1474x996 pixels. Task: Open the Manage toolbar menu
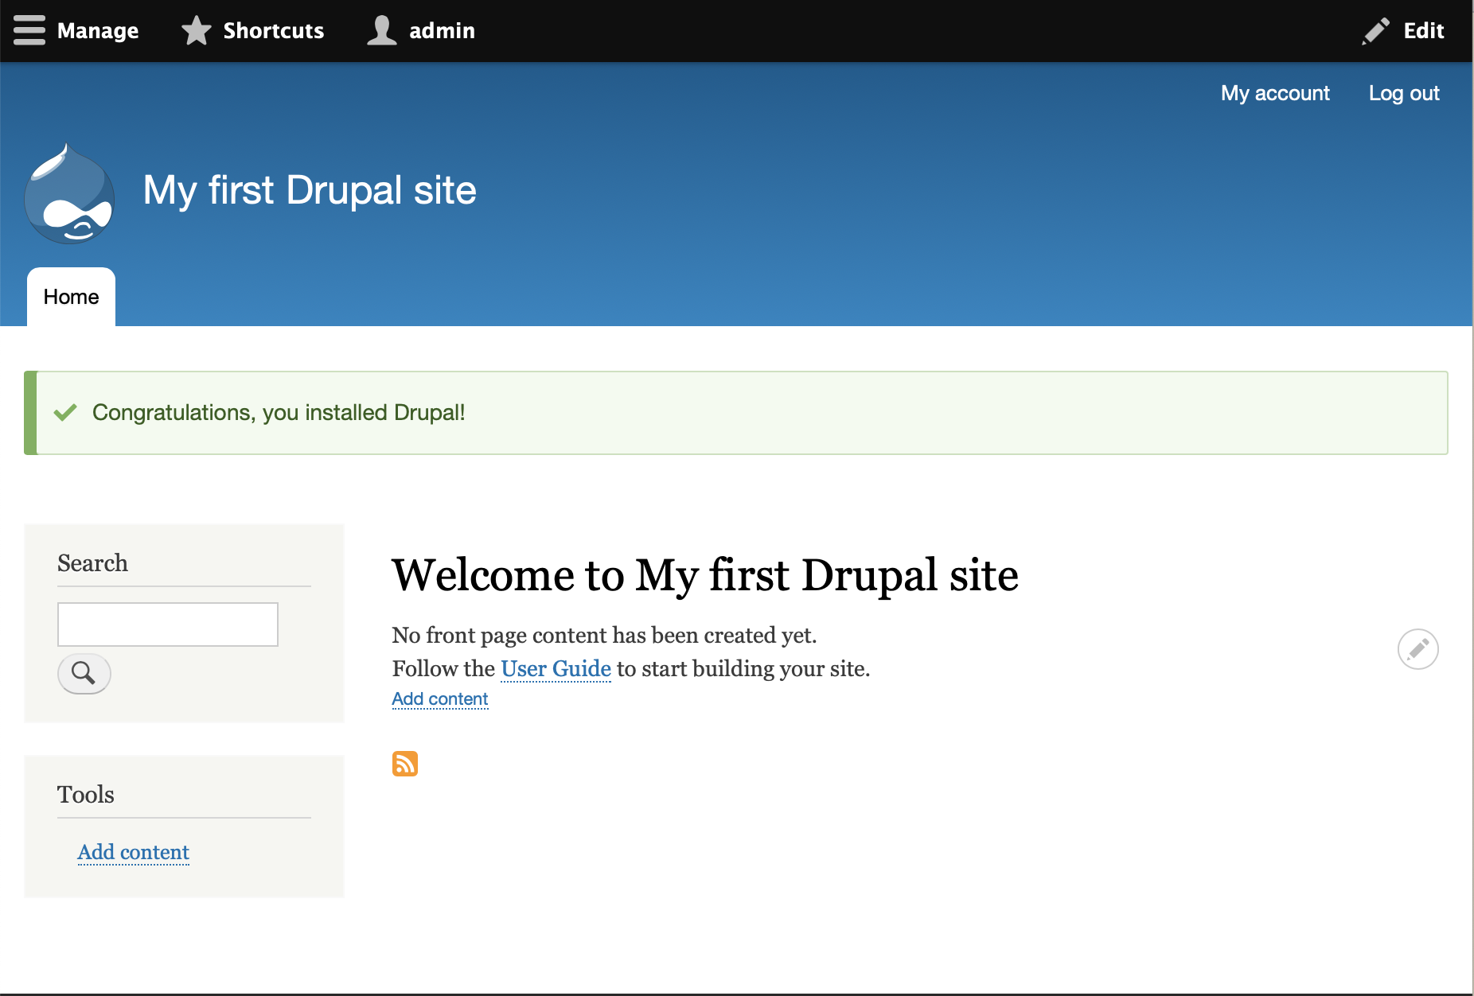pos(76,30)
